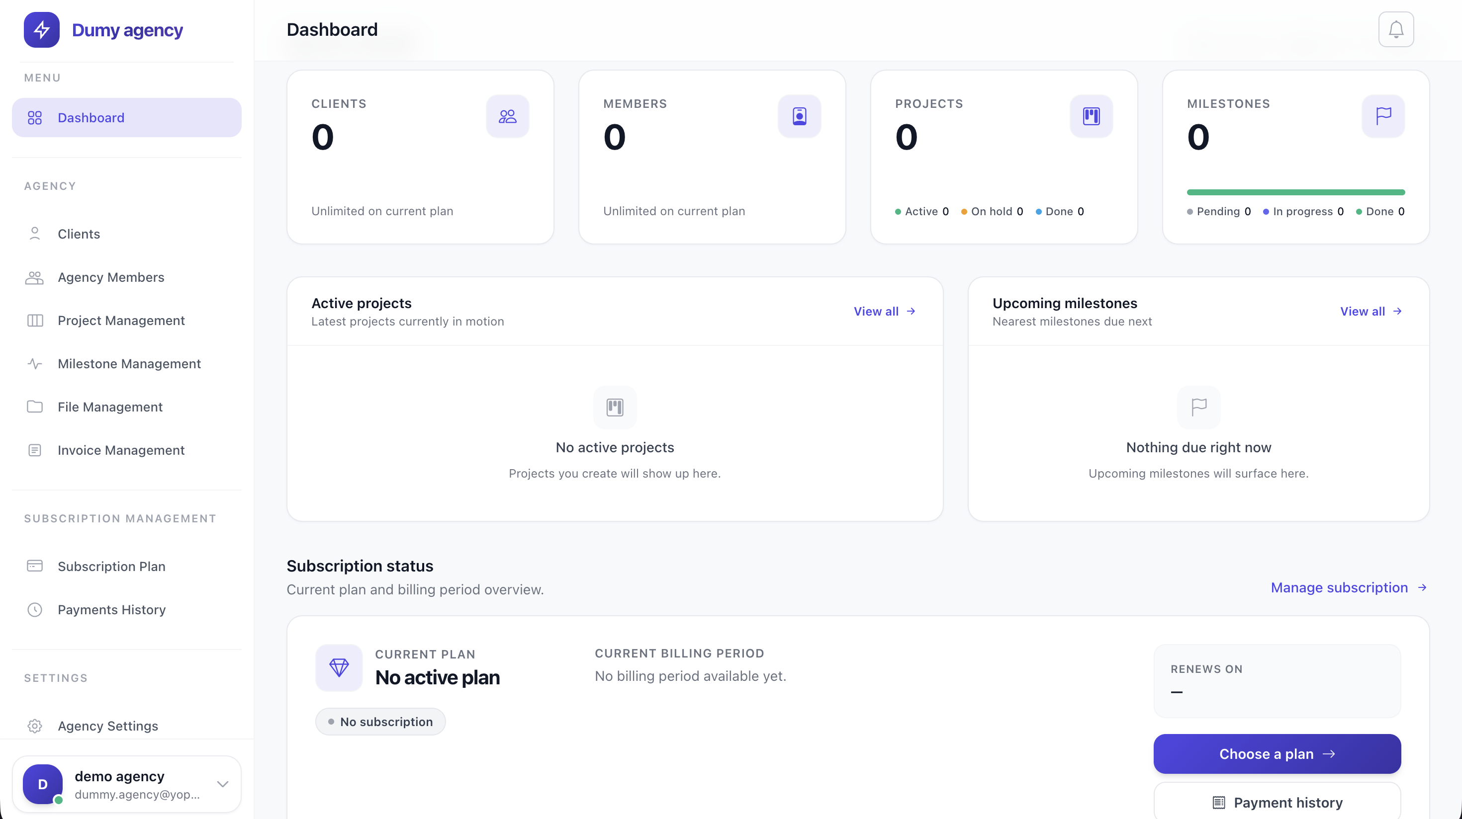Viewport: 1462px width, 819px height.
Task: Click View all for Upcoming milestones
Action: [x=1371, y=312]
